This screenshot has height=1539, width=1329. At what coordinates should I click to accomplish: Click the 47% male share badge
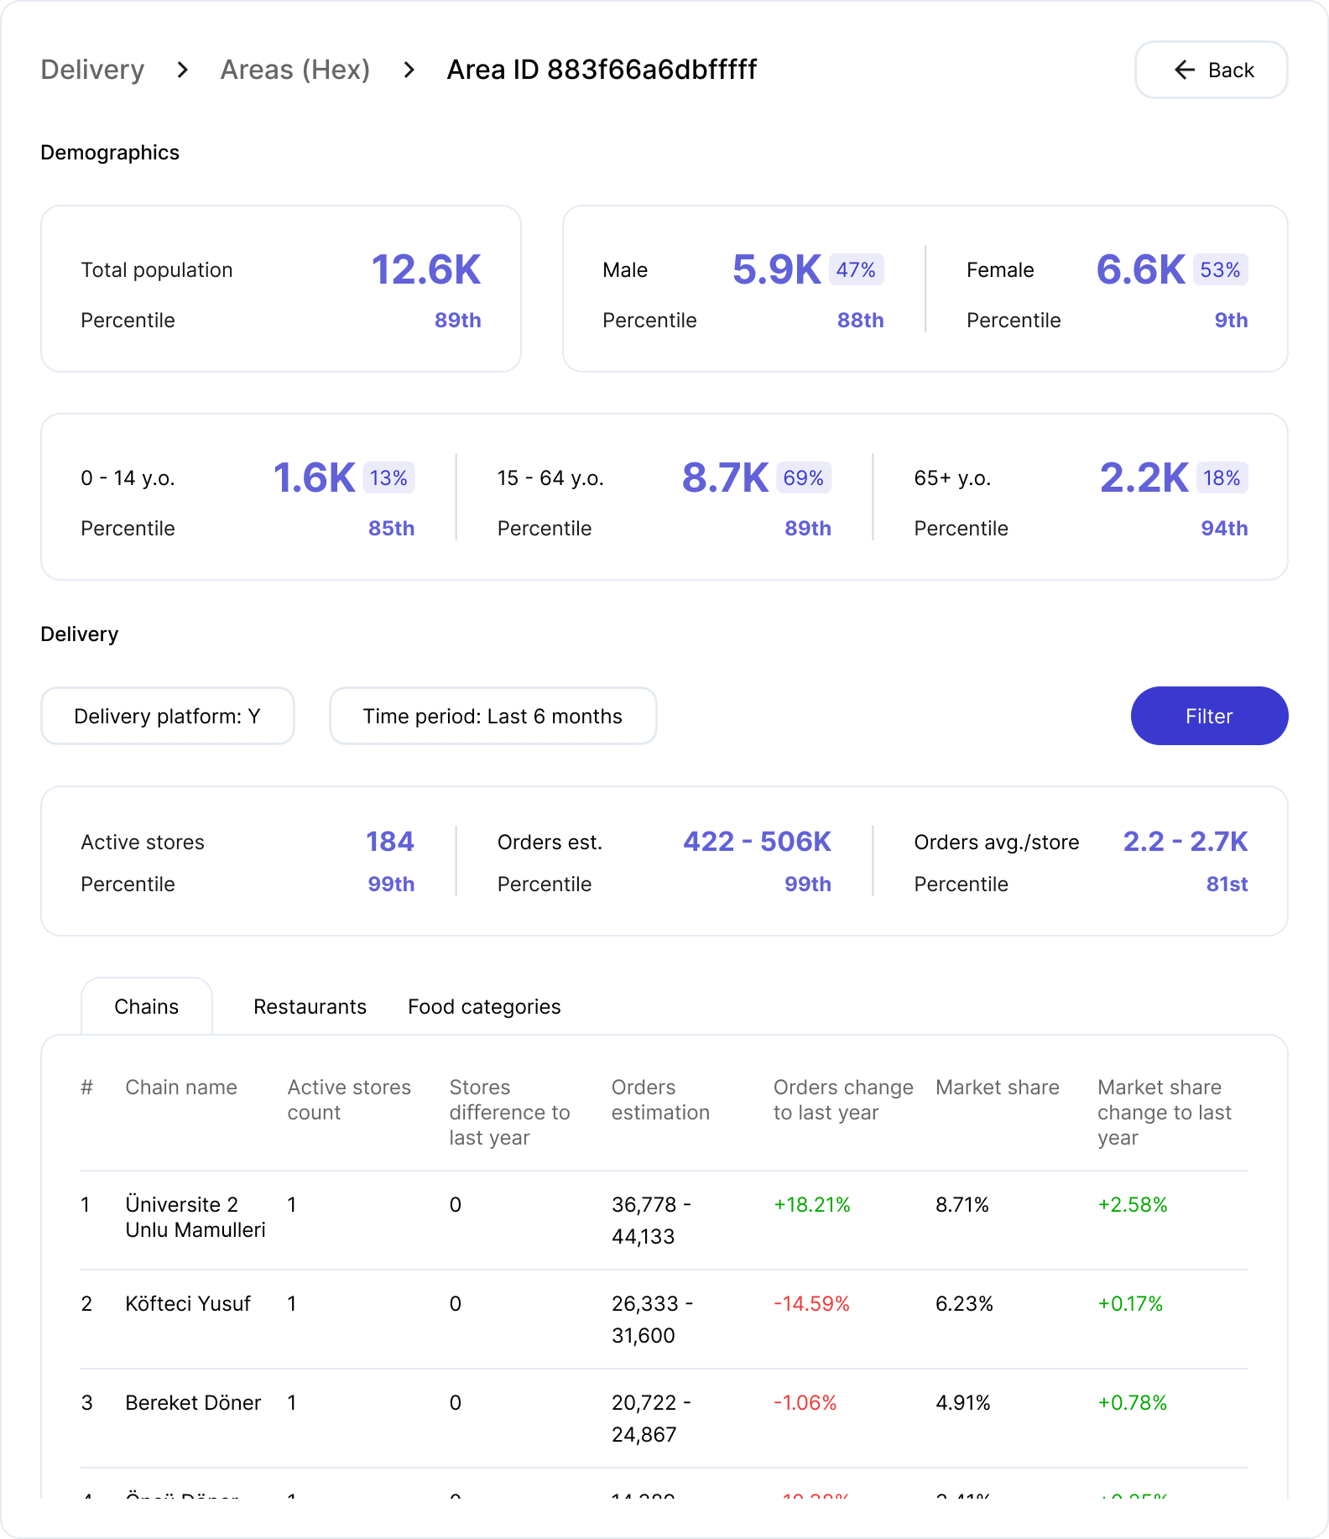pos(856,269)
